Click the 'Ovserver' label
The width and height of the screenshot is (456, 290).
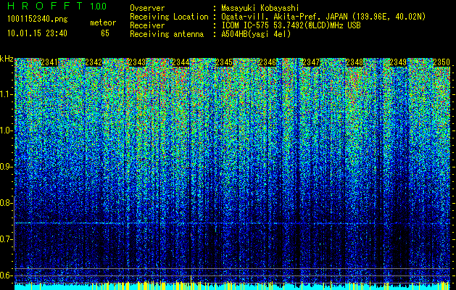[x=147, y=8]
